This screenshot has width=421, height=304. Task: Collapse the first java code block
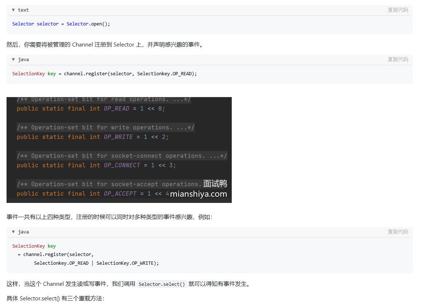click(x=13, y=59)
